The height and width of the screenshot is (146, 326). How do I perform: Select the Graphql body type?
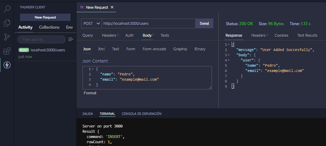coord(180,49)
